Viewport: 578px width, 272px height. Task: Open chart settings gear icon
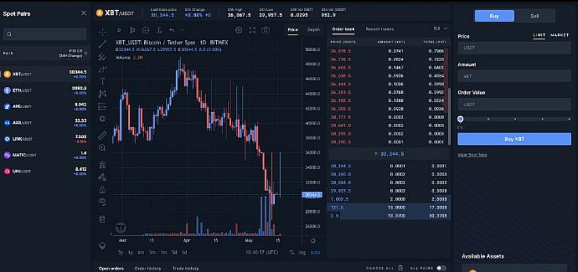pos(239,30)
